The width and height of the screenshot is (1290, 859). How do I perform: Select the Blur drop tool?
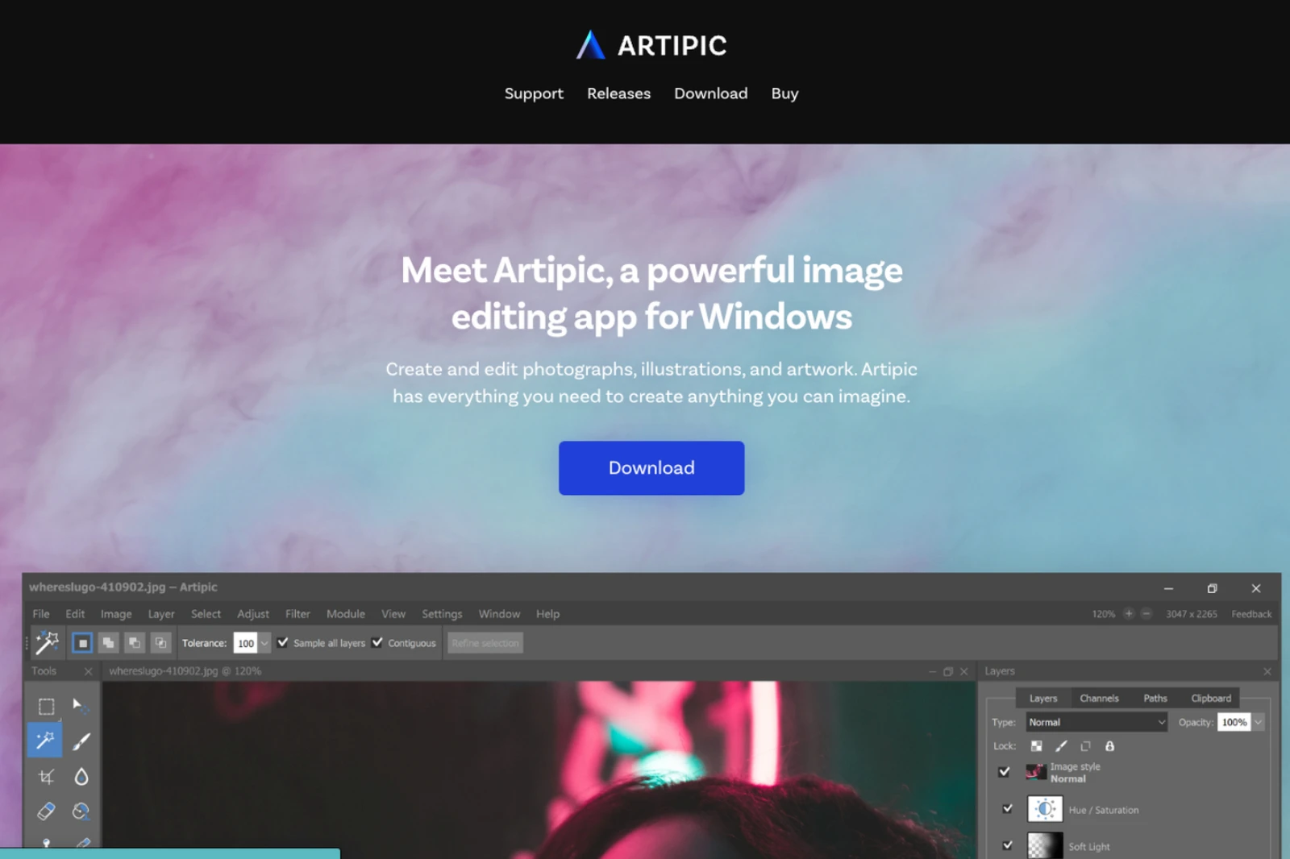click(81, 777)
